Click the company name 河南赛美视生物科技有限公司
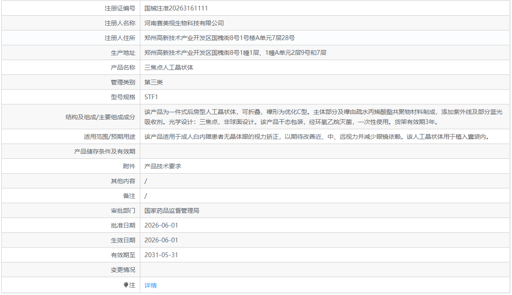 [184, 23]
